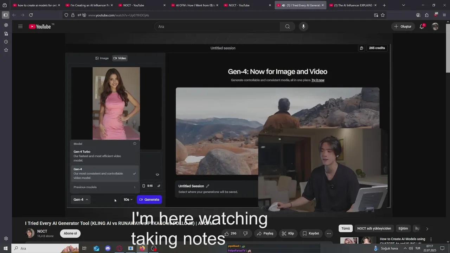450x253 pixels.
Task: Open more actions three-dot menu under video
Action: click(x=329, y=233)
